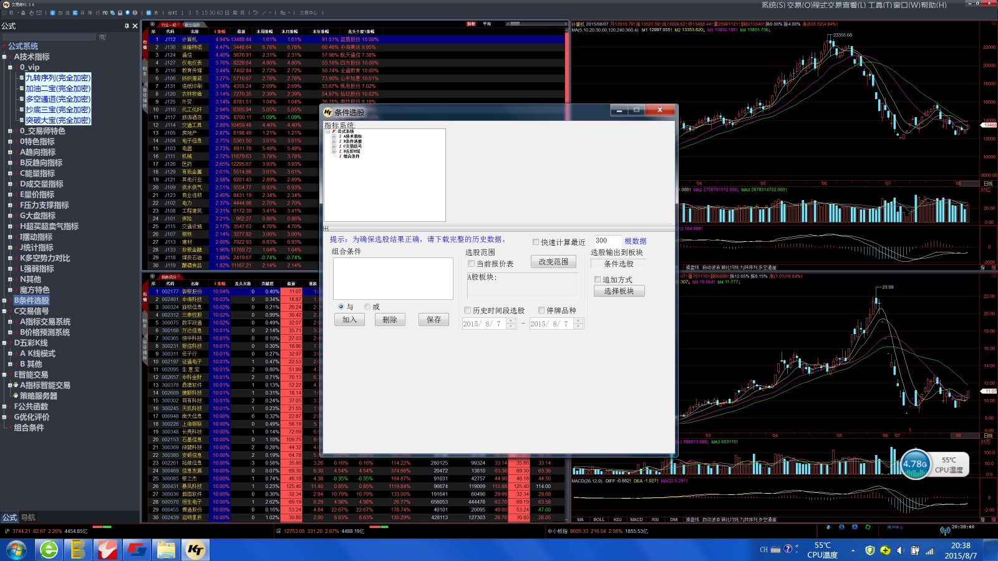Open the 帮助(H) menu
Image resolution: width=998 pixels, height=561 pixels.
pyautogui.click(x=933, y=5)
